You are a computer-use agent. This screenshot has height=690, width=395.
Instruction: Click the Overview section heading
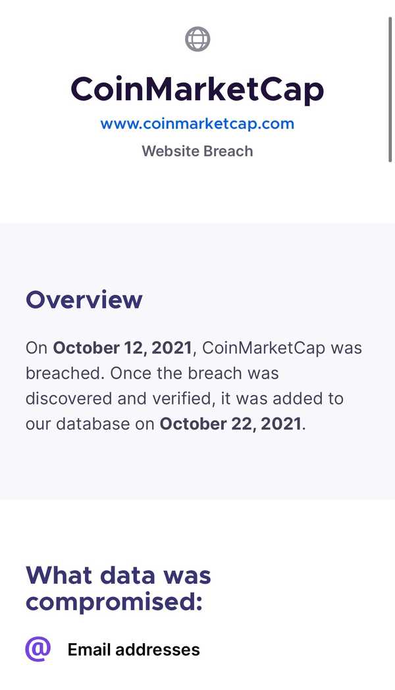pos(84,299)
